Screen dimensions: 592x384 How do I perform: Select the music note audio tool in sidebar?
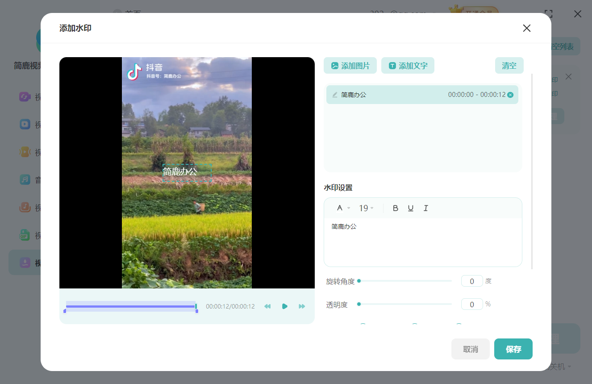tap(25, 179)
